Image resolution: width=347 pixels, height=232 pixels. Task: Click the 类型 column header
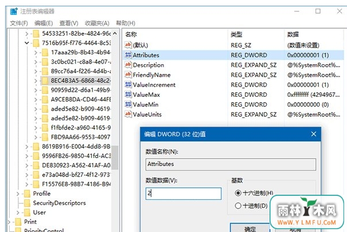point(236,34)
